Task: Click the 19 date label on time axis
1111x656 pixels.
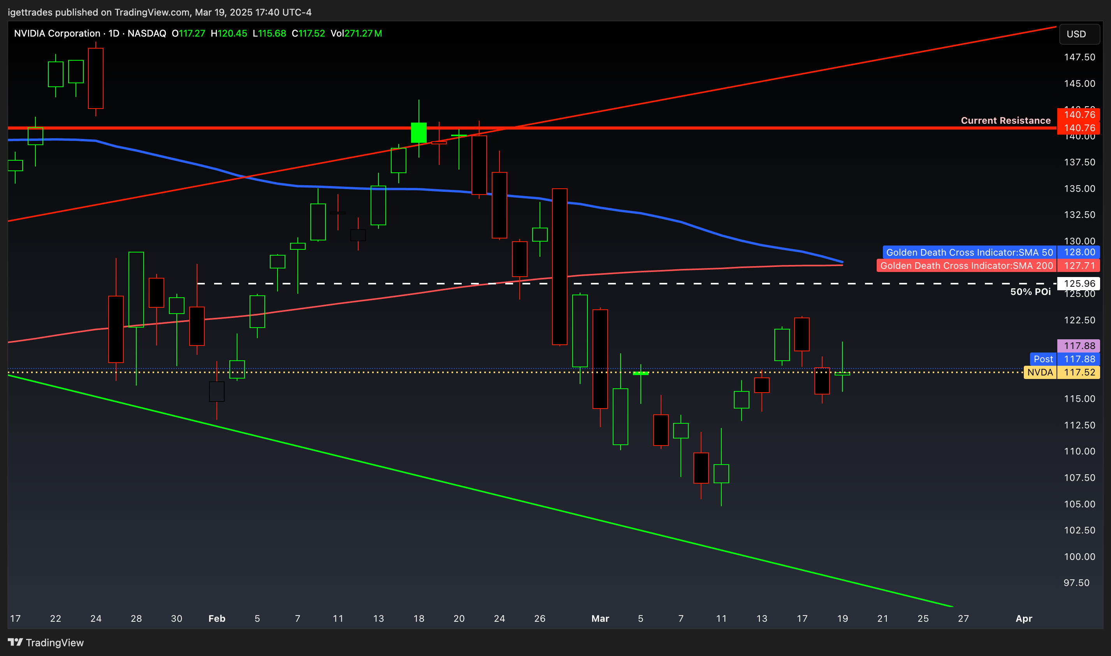Action: tap(842, 618)
